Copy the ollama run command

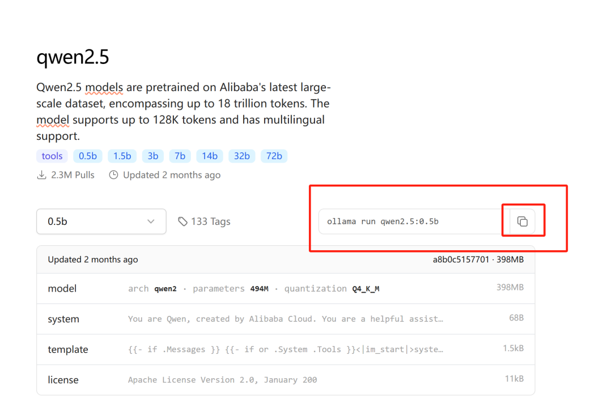522,221
